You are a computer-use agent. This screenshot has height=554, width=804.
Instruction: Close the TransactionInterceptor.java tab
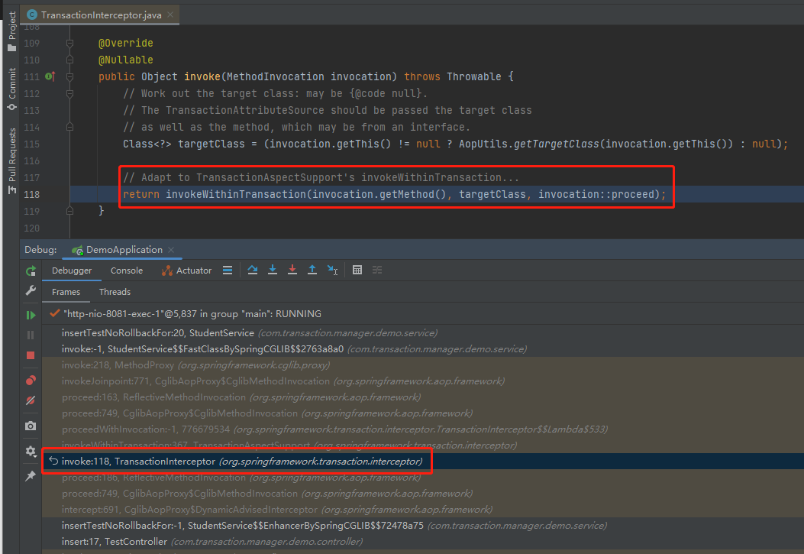click(170, 15)
